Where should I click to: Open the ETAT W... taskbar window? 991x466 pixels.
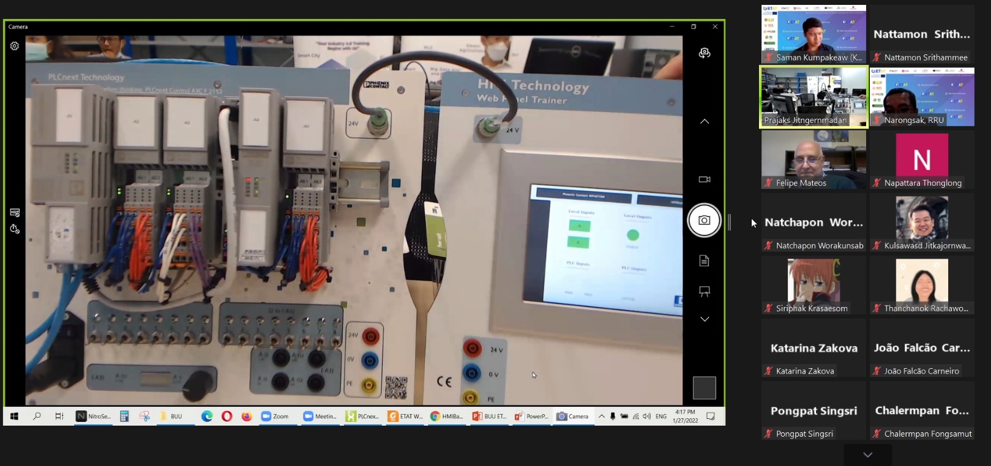(x=405, y=416)
